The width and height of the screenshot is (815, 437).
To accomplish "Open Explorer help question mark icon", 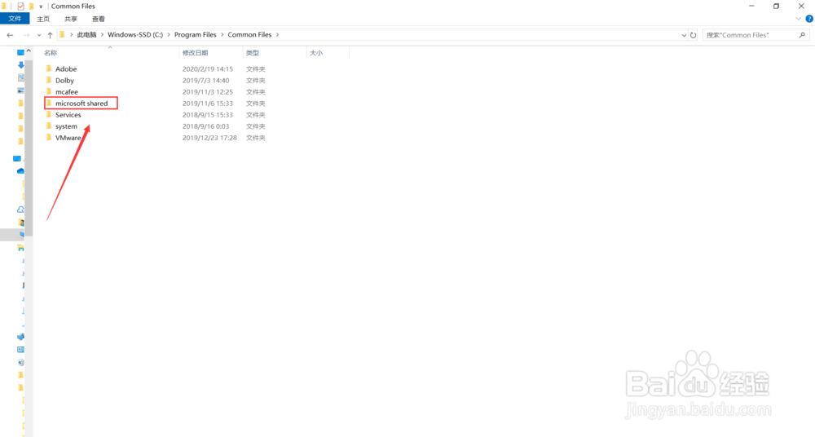I will pyautogui.click(x=809, y=19).
